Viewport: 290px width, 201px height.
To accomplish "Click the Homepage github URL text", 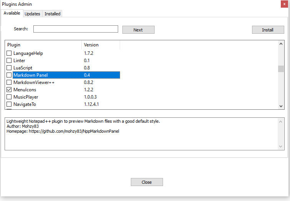I will click(x=74, y=131).
